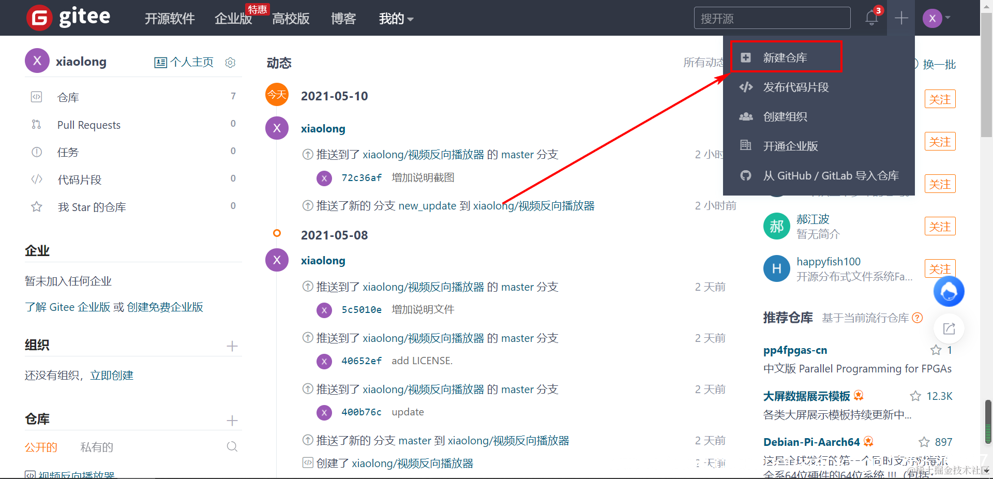Open 郝江波 user avatar
This screenshot has height=479, width=993.
click(x=776, y=226)
